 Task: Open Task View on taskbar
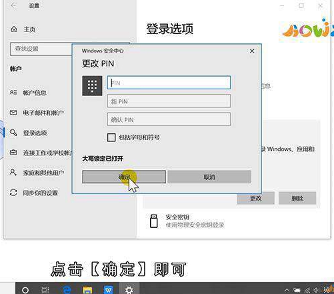click(x=45, y=290)
